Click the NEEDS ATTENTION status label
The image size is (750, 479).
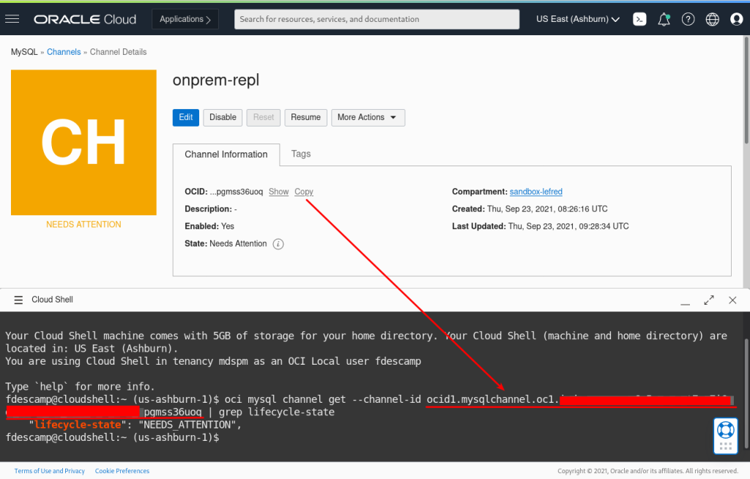tap(83, 225)
